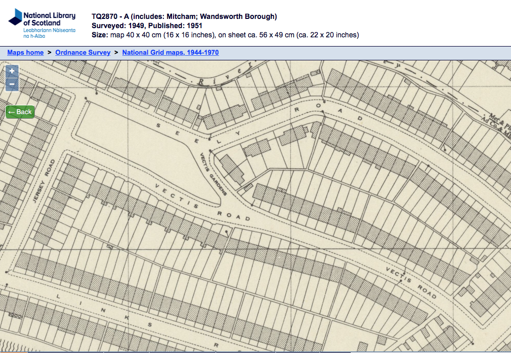Open National Grid maps, 1944-1970 link
This screenshot has height=353, width=511.
pyautogui.click(x=171, y=53)
